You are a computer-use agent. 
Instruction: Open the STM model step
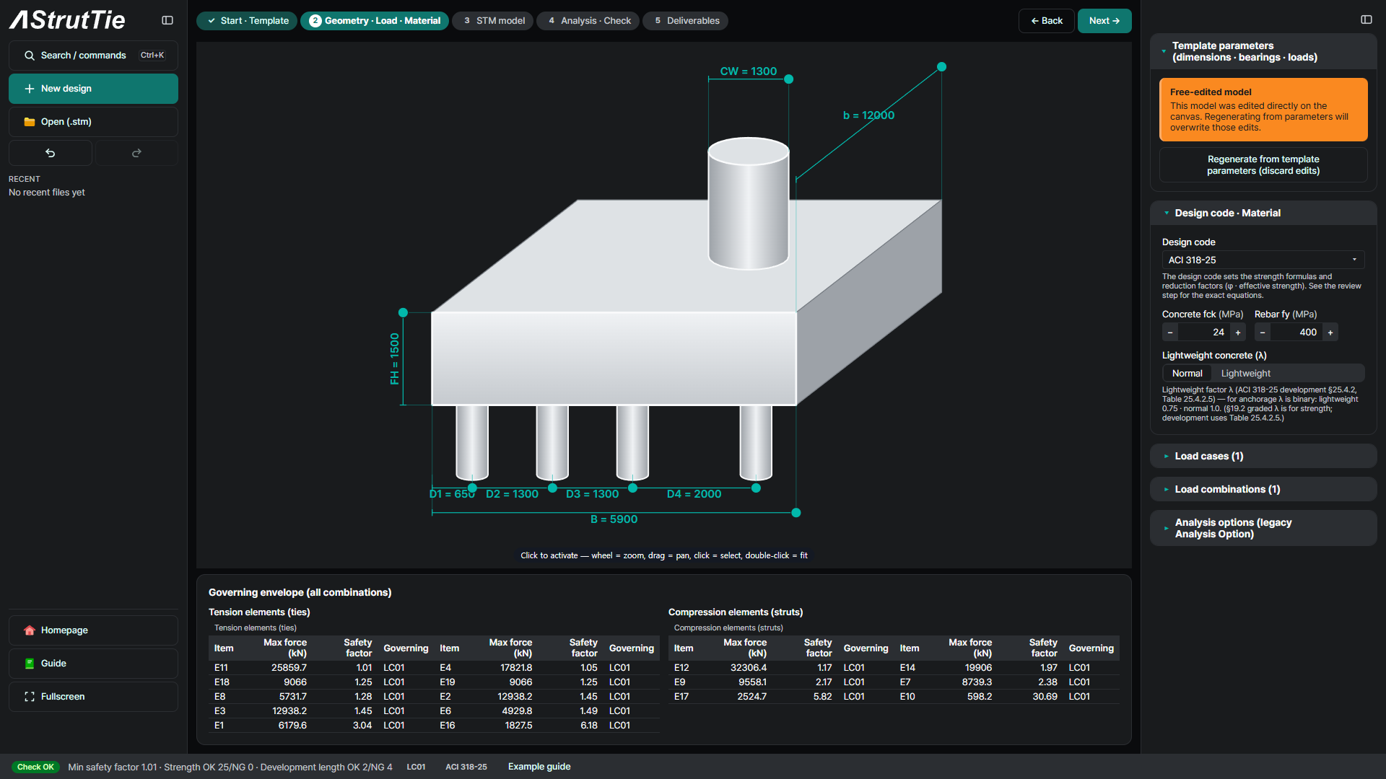(x=493, y=21)
